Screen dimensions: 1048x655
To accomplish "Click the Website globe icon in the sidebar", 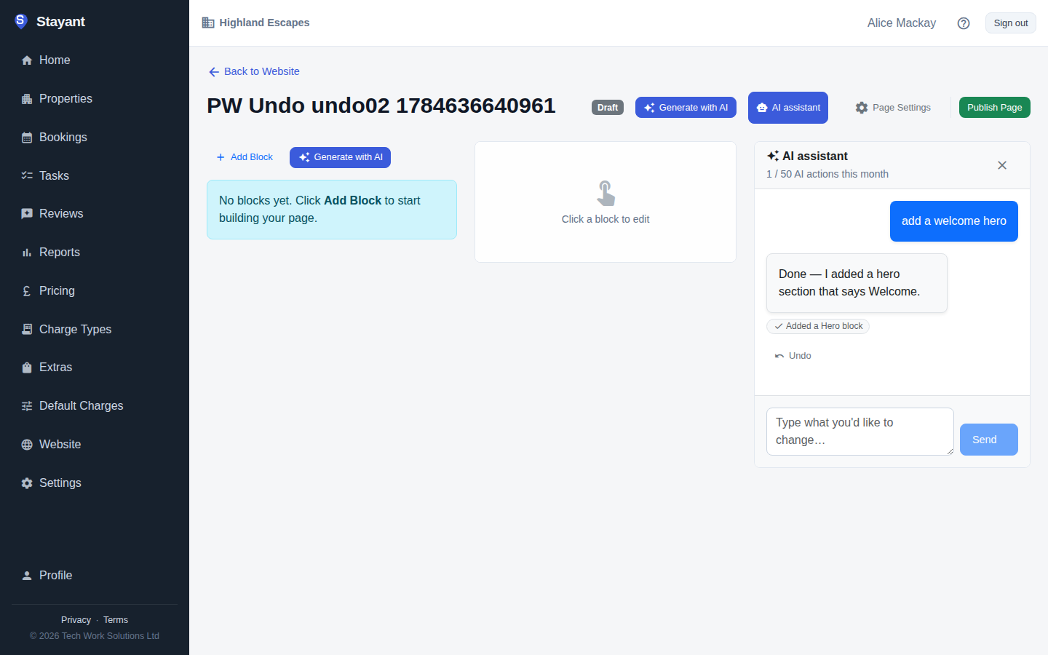I will 27,445.
